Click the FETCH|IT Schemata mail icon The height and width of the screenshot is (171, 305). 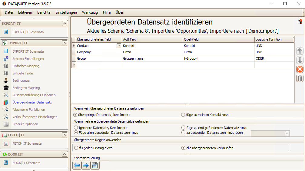(x=6, y=143)
